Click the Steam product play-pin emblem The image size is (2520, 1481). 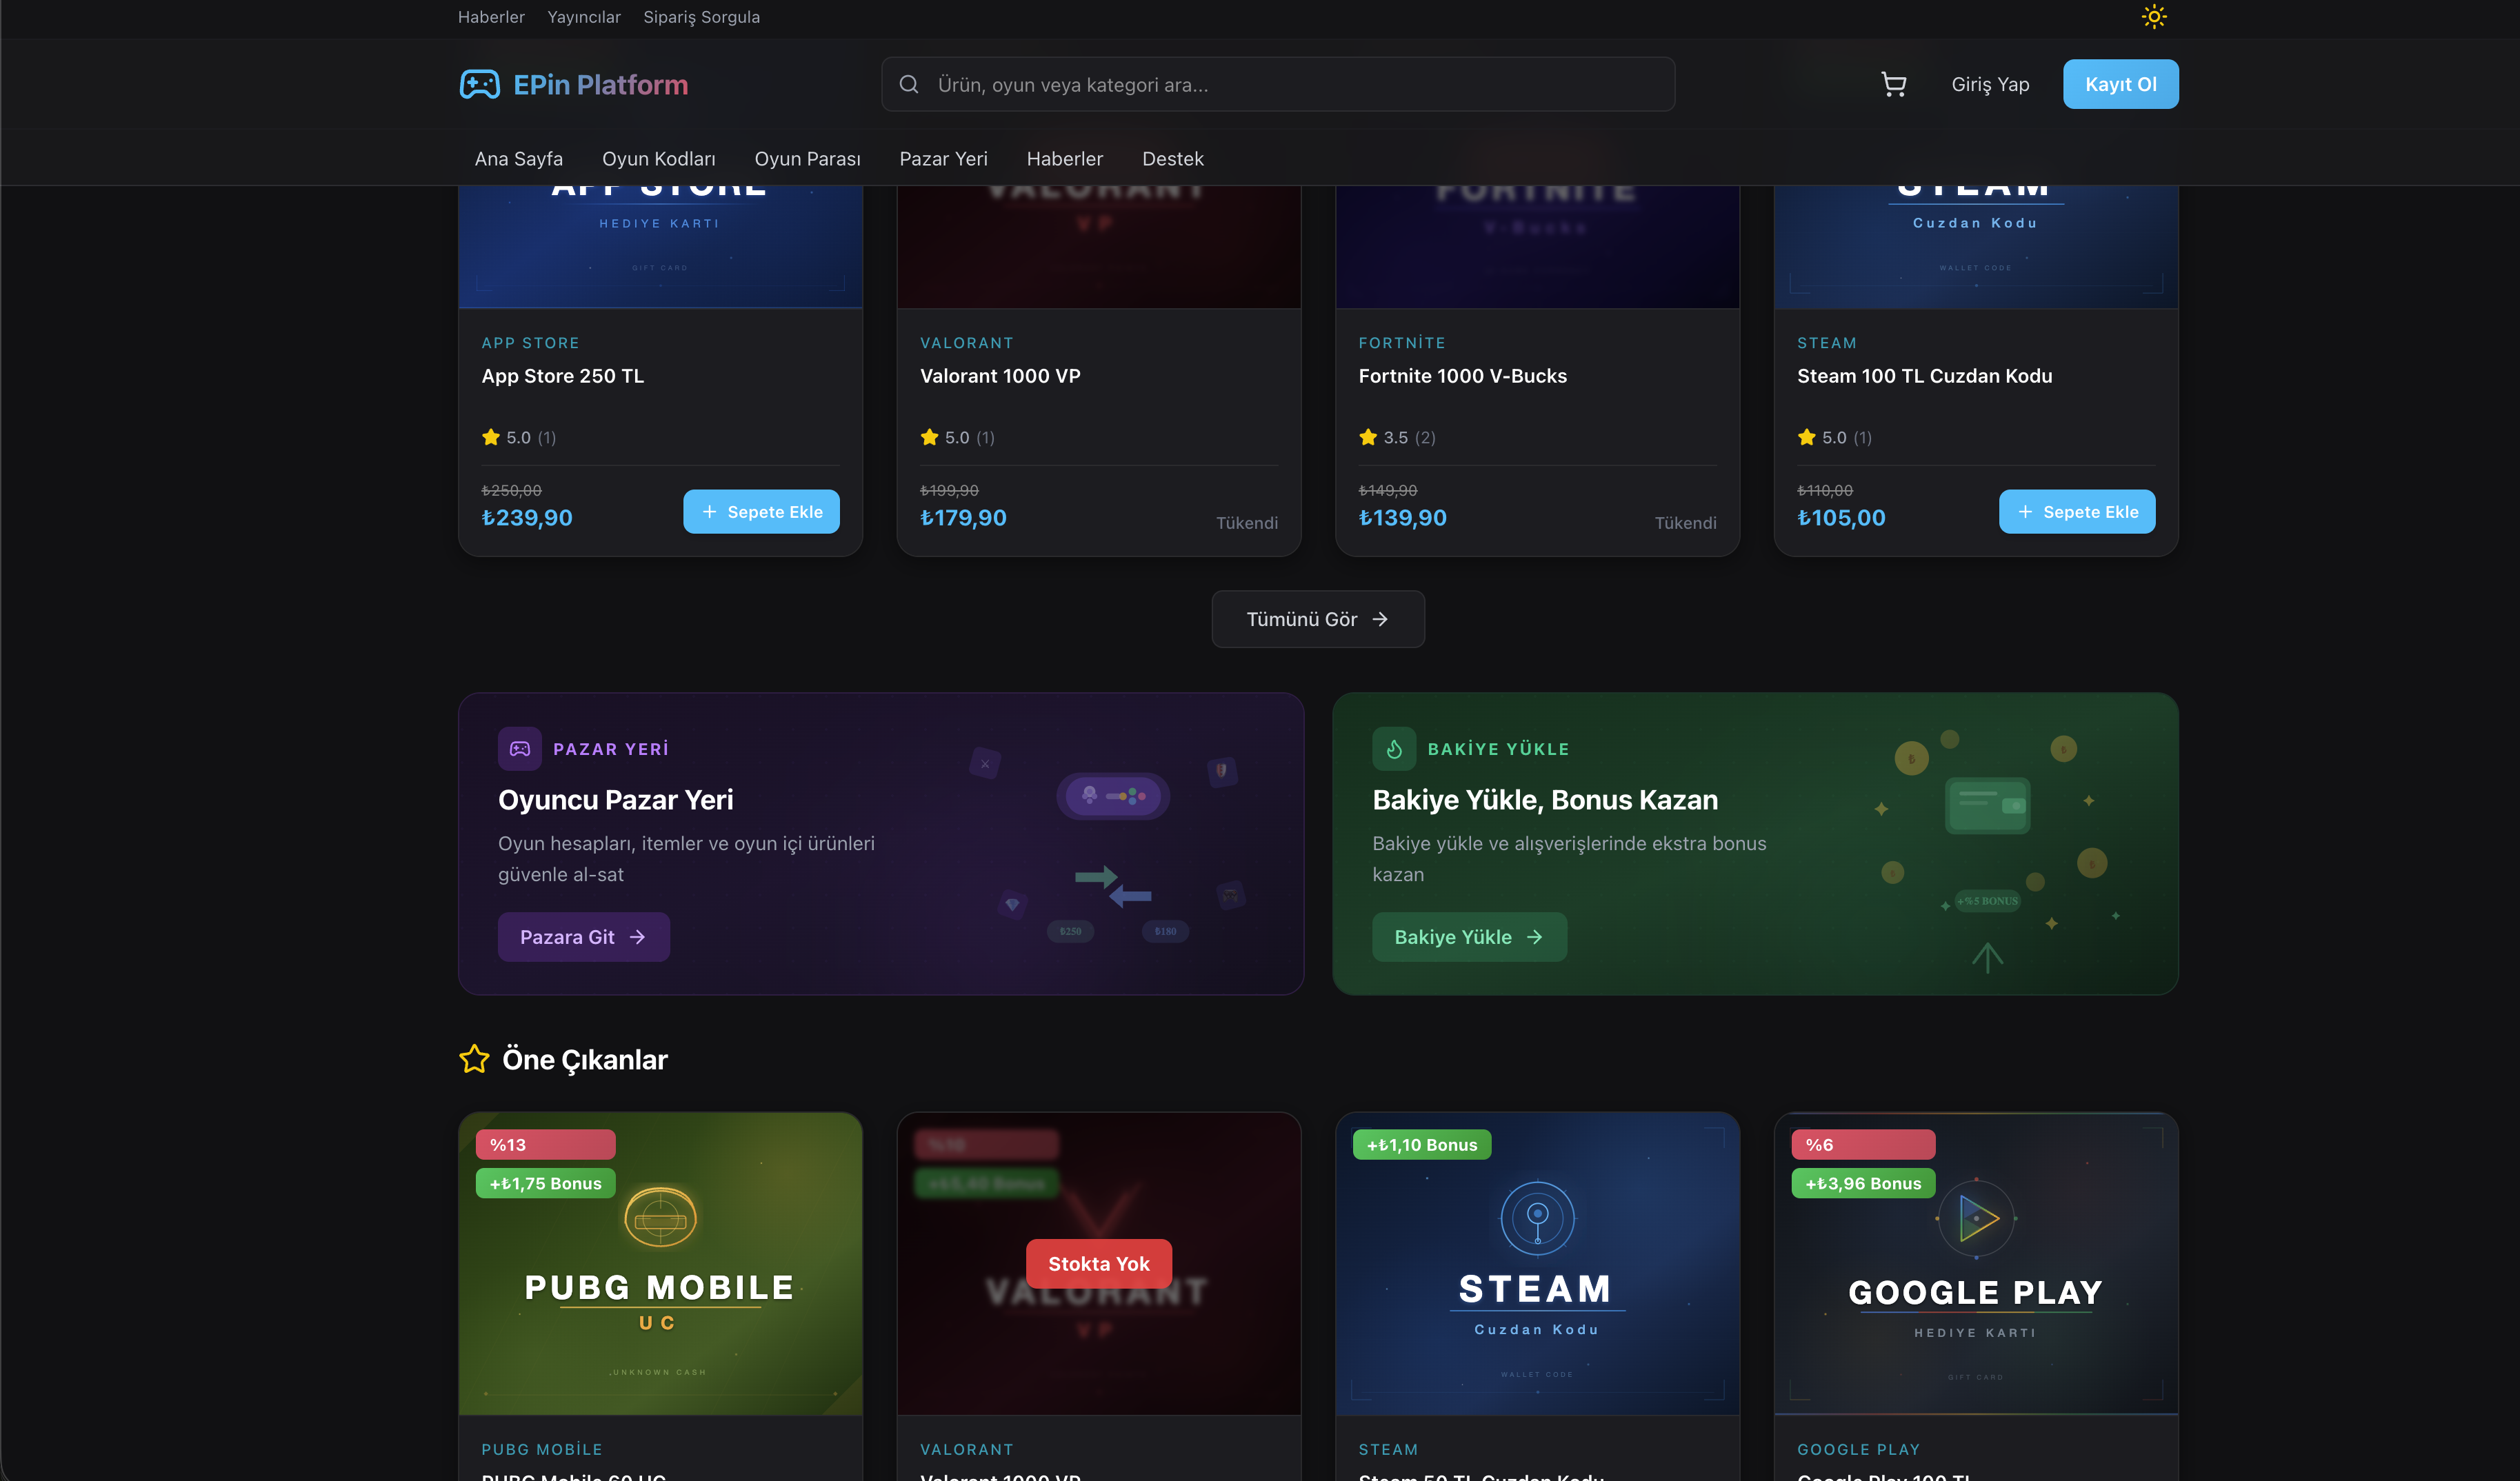[1537, 1217]
